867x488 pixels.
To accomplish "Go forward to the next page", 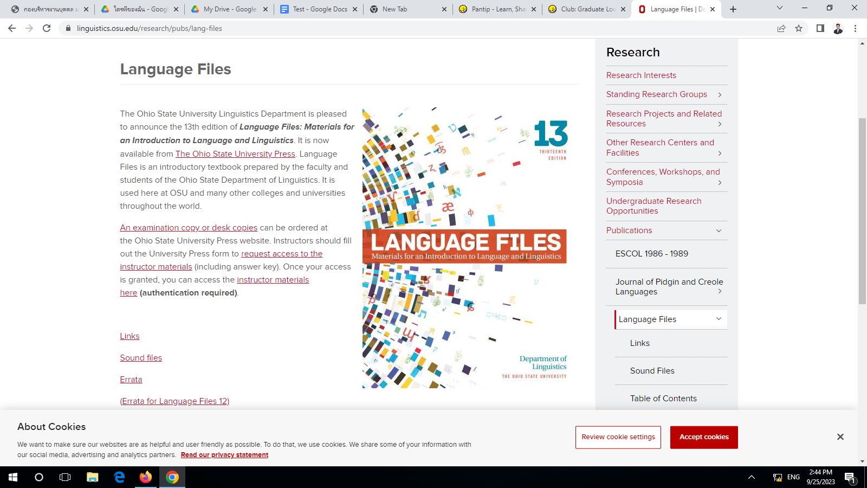I will pos(29,28).
